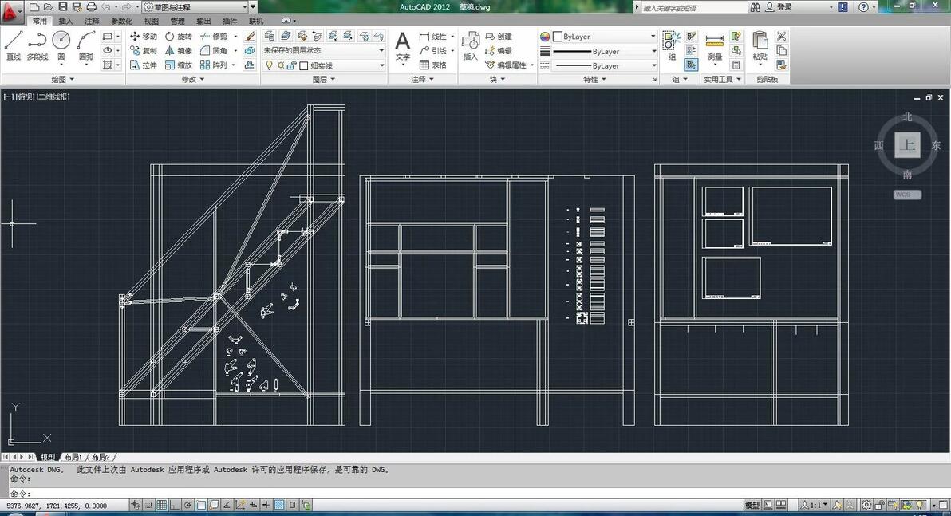951x516 pixels.
Task: Toggle layer freeze sun icon in layer dropdown
Action: coord(280,65)
